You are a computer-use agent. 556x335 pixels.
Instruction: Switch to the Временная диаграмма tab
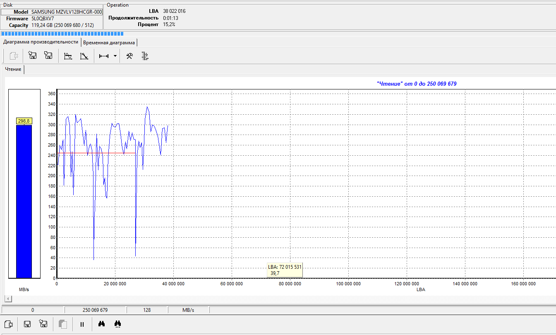(x=109, y=42)
